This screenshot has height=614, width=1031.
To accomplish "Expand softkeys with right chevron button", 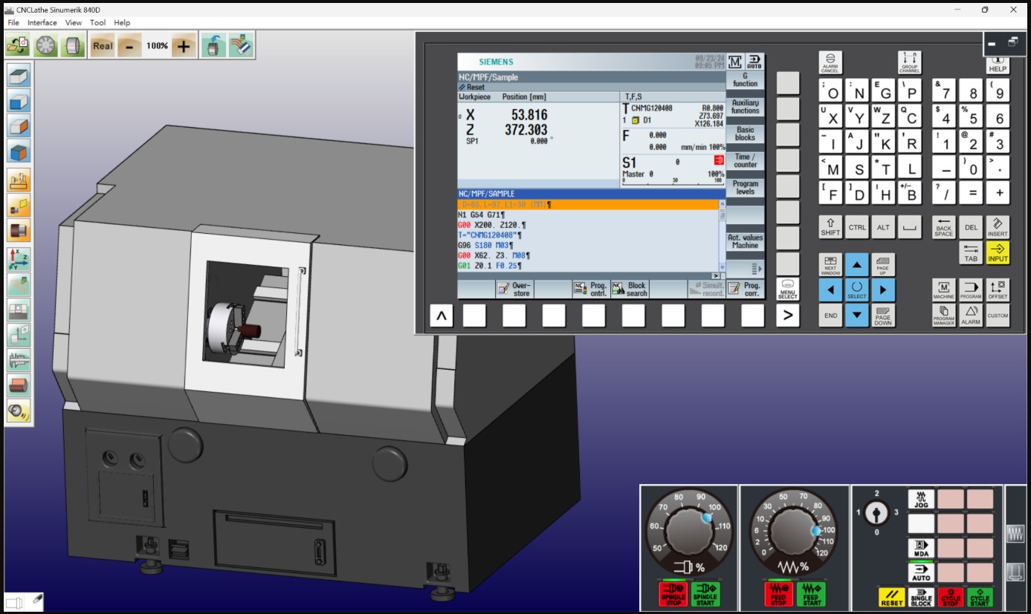I will pos(787,316).
